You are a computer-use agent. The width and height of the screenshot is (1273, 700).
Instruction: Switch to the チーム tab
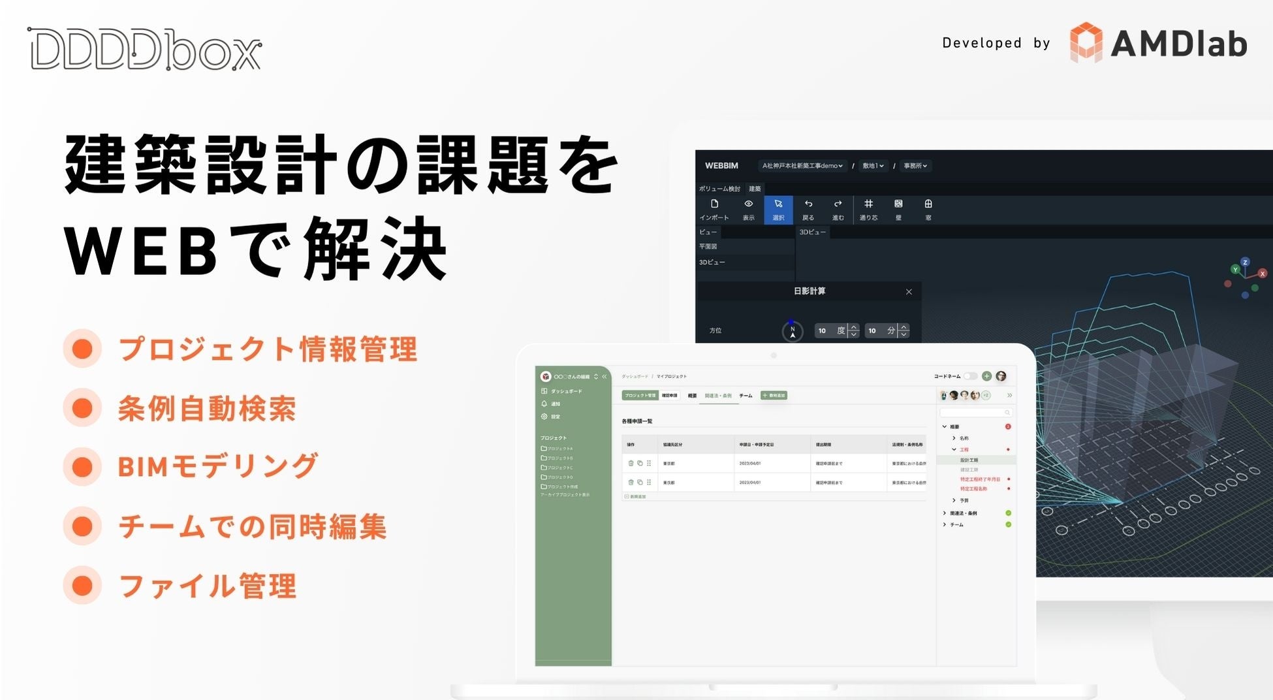pos(746,396)
